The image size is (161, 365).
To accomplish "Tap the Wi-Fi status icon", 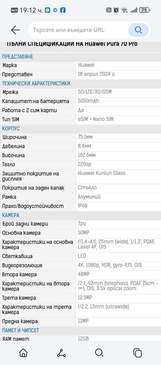I will [124, 10].
